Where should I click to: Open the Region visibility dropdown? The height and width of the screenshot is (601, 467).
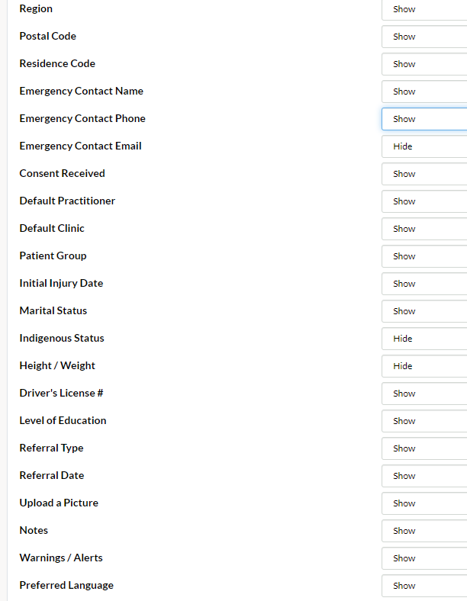pyautogui.click(x=424, y=9)
